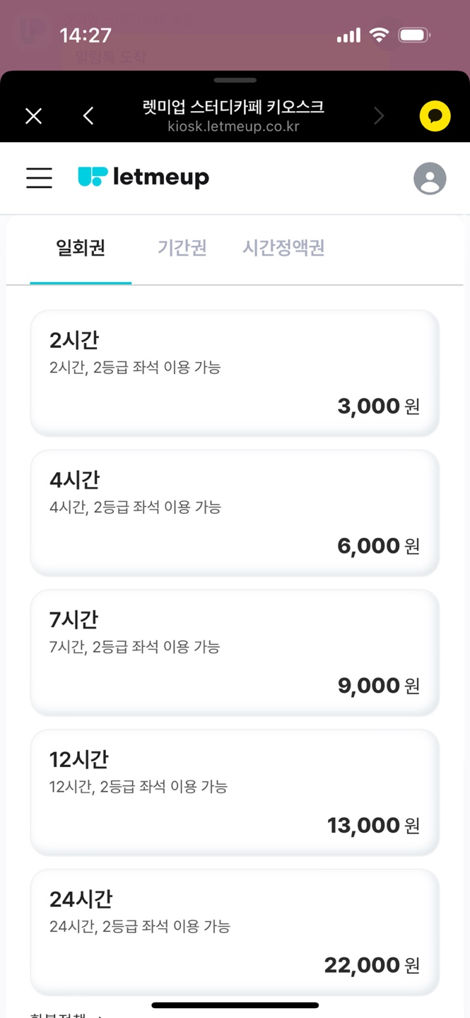The image size is (470, 1018).
Task: Choose the 4시간 pass for 6,000원
Action: click(235, 513)
